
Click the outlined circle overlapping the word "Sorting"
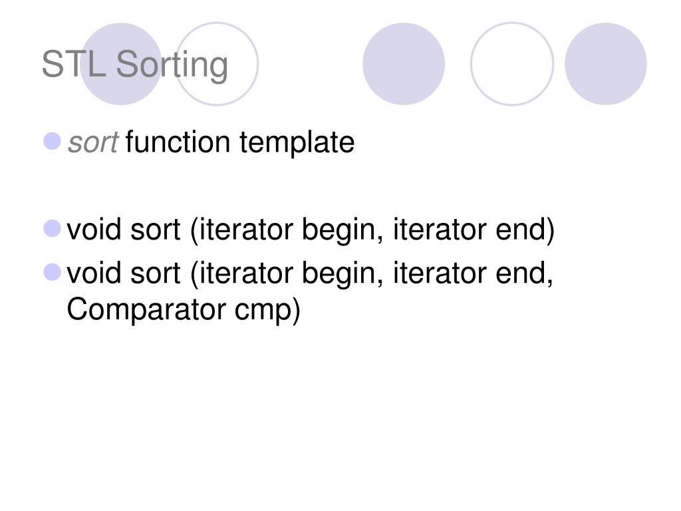click(217, 64)
